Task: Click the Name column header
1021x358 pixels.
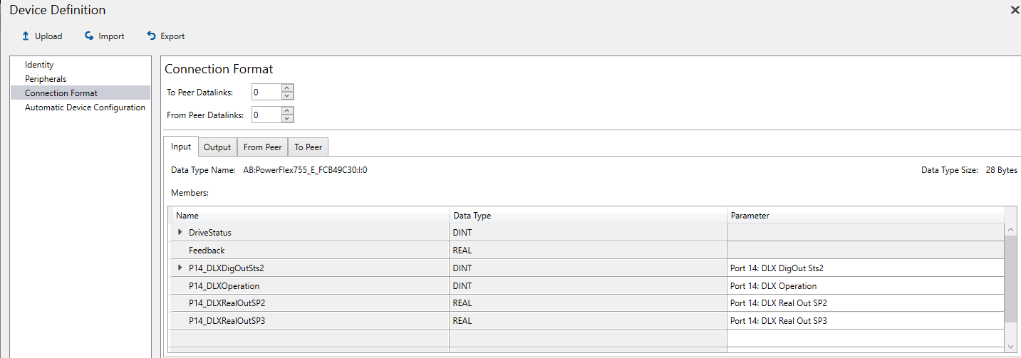Action: pos(310,215)
